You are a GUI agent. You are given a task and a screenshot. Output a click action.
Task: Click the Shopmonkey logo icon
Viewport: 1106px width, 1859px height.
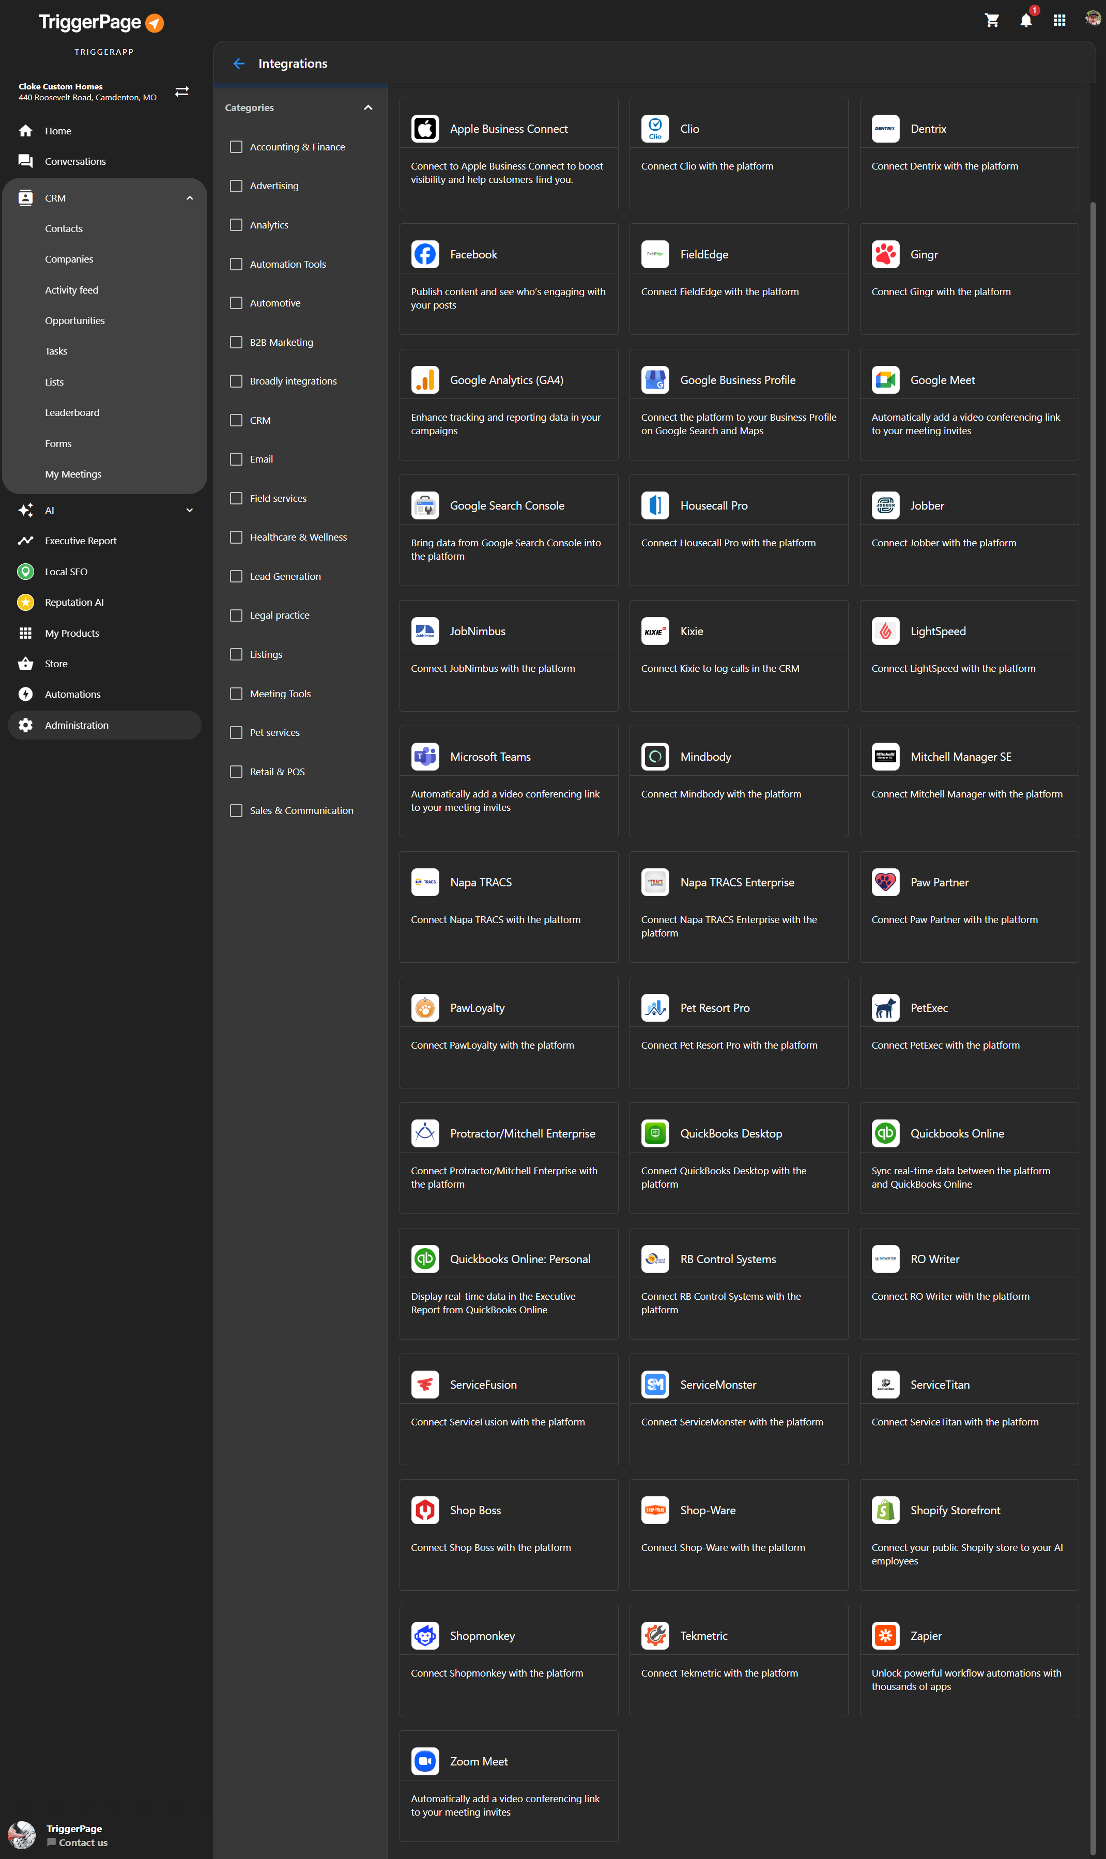[x=425, y=1635]
